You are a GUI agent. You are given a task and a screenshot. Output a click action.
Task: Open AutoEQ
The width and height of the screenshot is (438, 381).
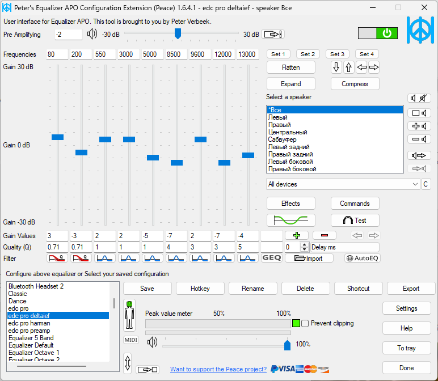coord(363,258)
